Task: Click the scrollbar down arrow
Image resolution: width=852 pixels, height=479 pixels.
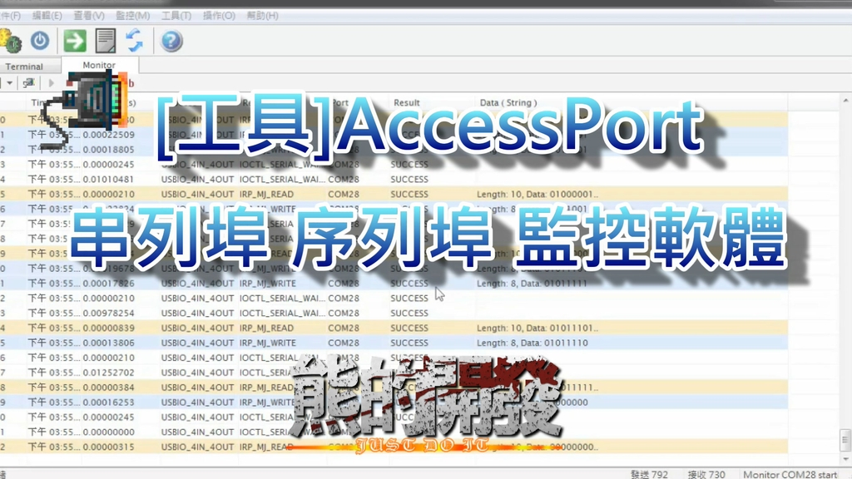Action: point(845,459)
